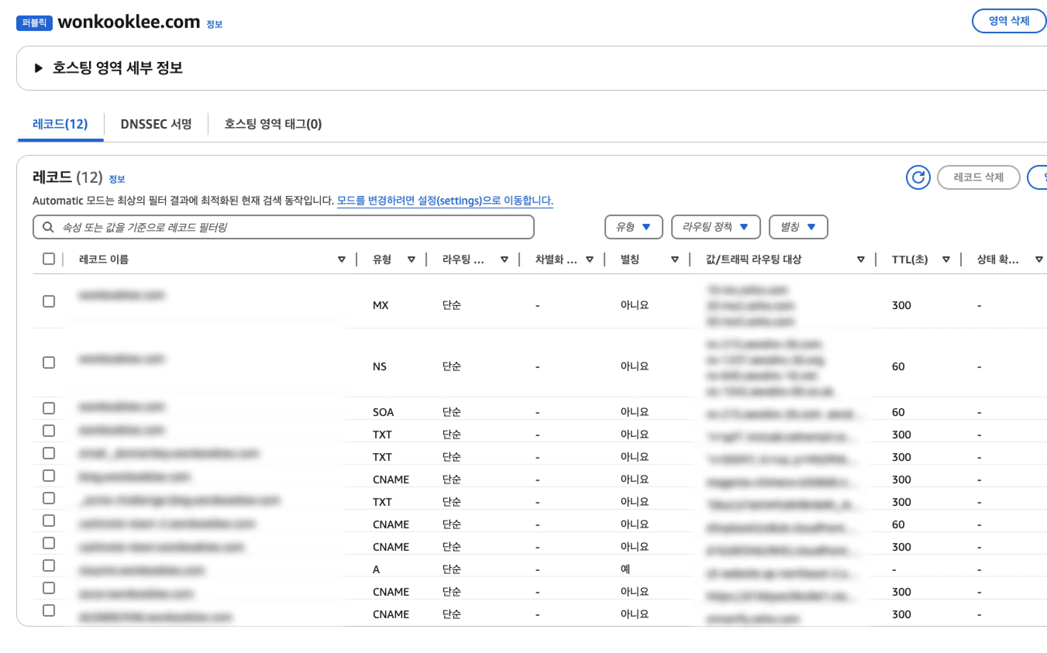Image resolution: width=1047 pixels, height=653 pixels.
Task: Check the last CNAME record row
Action: click(x=49, y=611)
